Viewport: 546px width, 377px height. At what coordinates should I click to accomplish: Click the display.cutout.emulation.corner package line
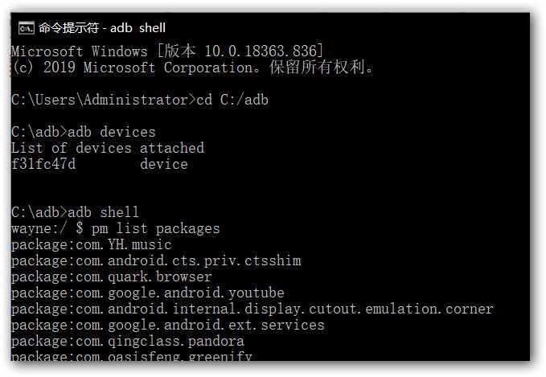tap(252, 309)
